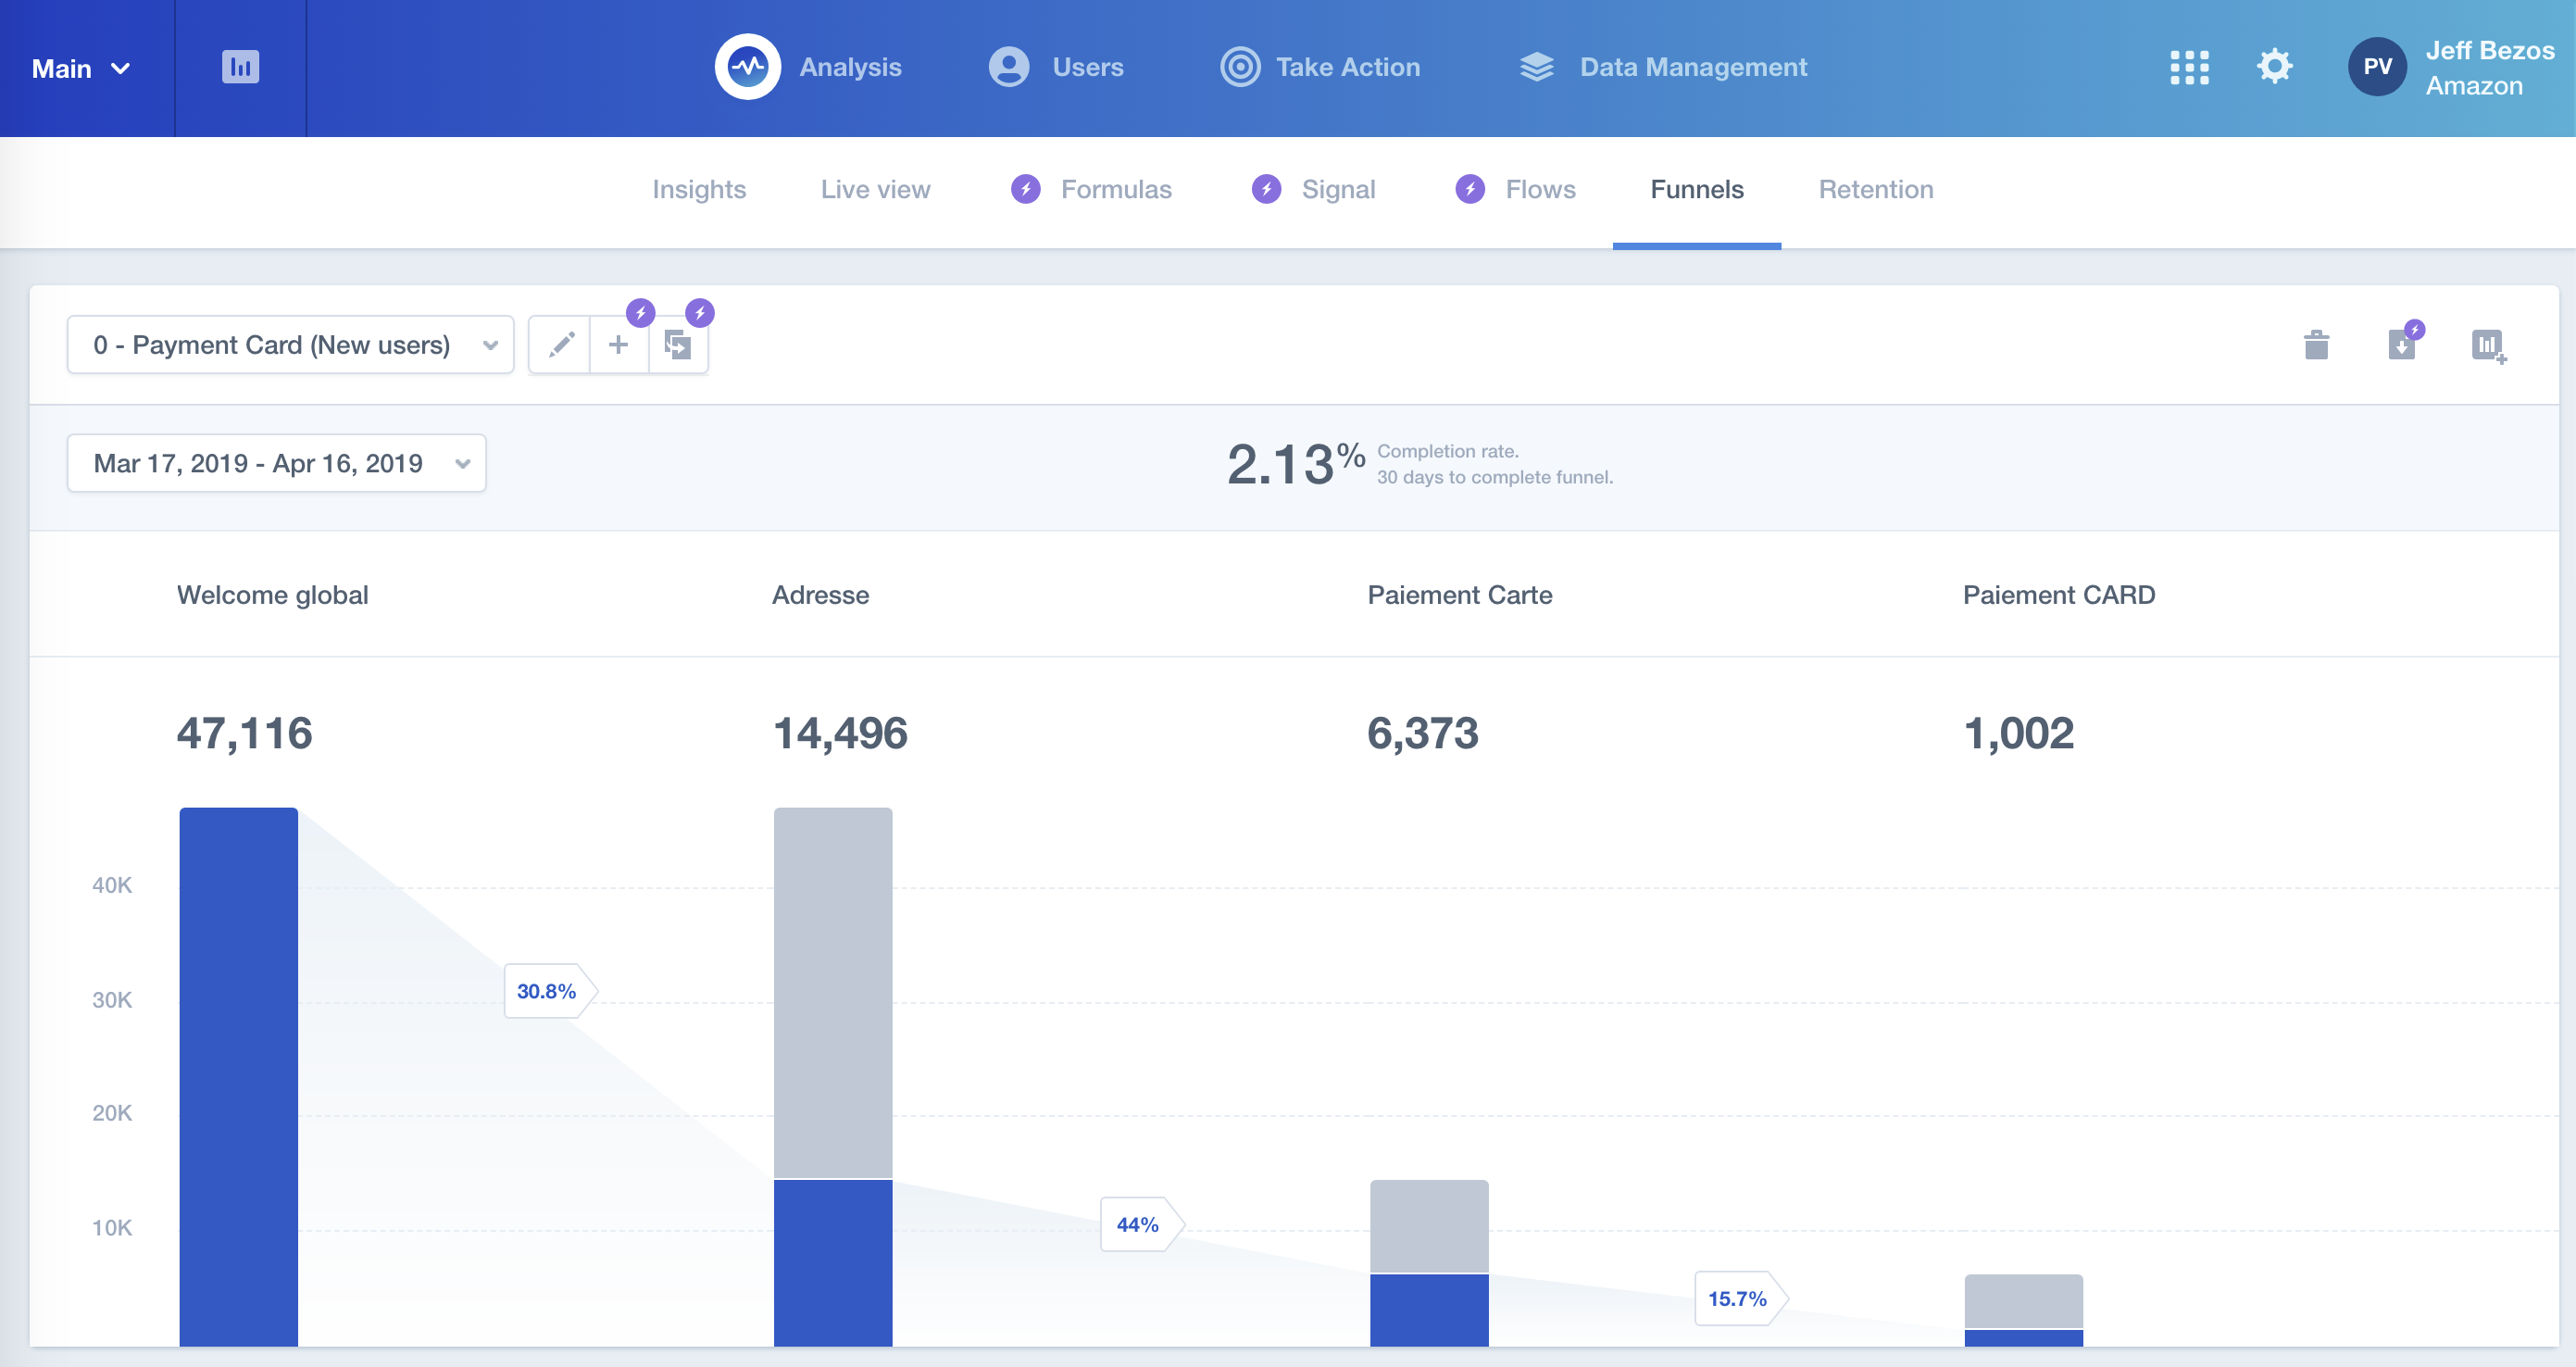This screenshot has height=1367, width=2576.
Task: Switch to the Live view tab
Action: [875, 189]
